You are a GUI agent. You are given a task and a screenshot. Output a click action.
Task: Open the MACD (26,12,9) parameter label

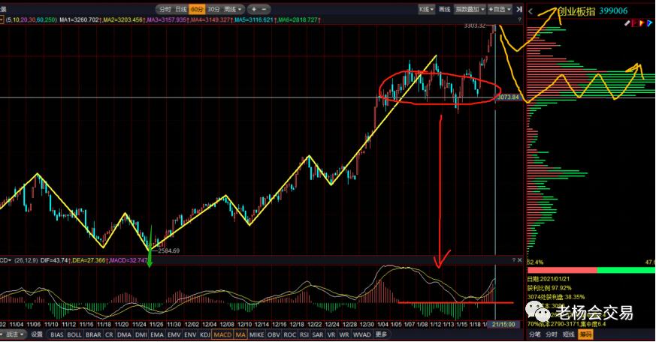click(26, 260)
